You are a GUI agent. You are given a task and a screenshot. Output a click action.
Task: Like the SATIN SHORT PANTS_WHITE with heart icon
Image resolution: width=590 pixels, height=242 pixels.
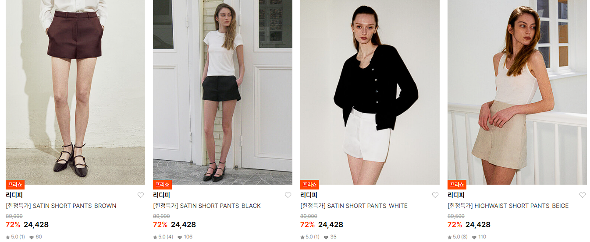click(435, 195)
